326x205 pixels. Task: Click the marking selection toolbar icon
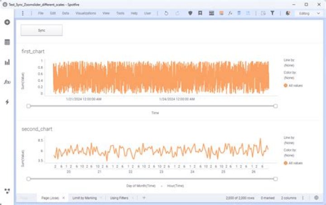[x=264, y=13]
